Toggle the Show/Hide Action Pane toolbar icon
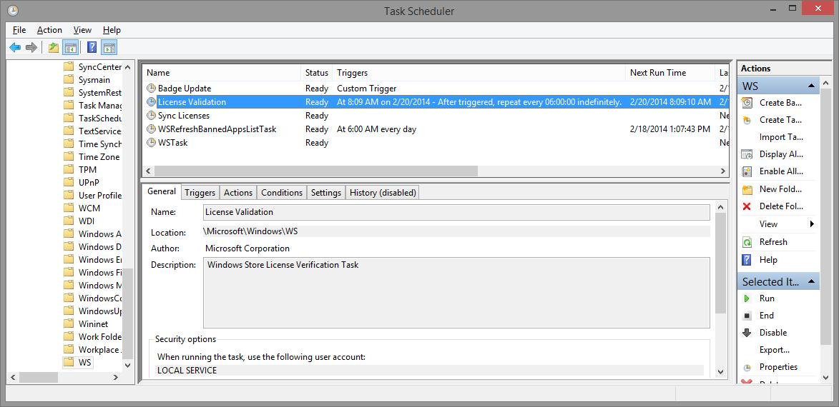 click(109, 48)
